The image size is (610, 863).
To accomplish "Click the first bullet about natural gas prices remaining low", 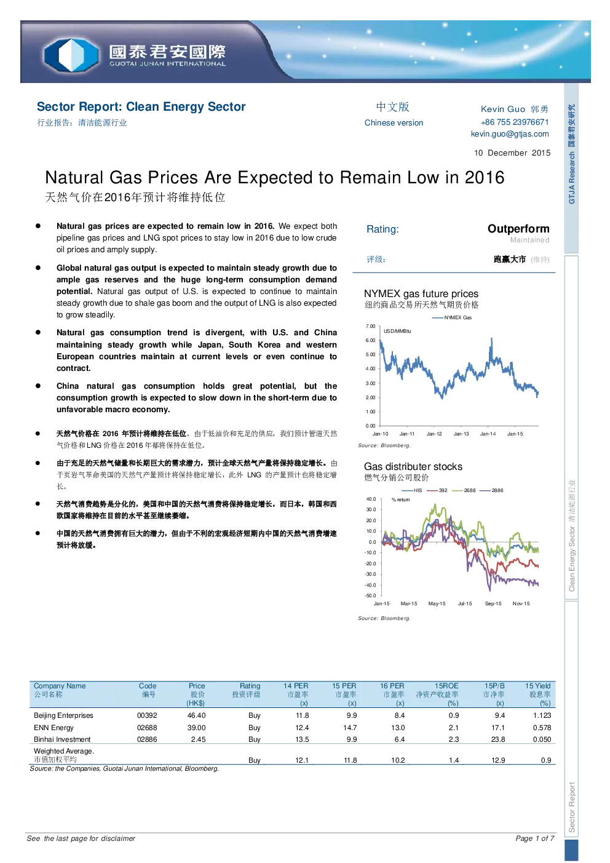I will tap(197, 238).
